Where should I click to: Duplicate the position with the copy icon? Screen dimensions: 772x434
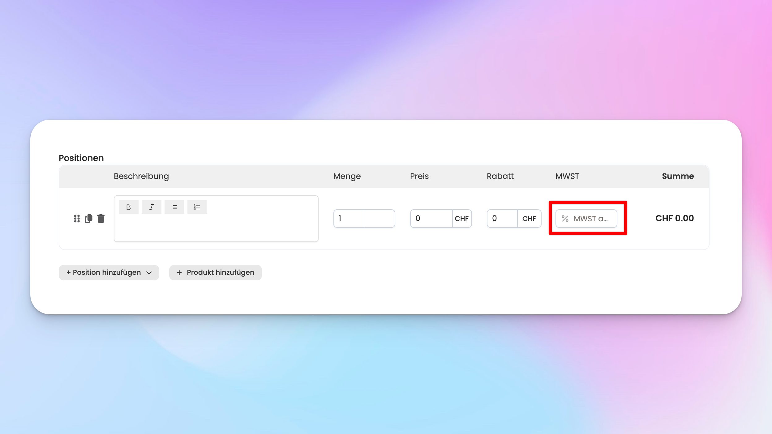pos(88,219)
